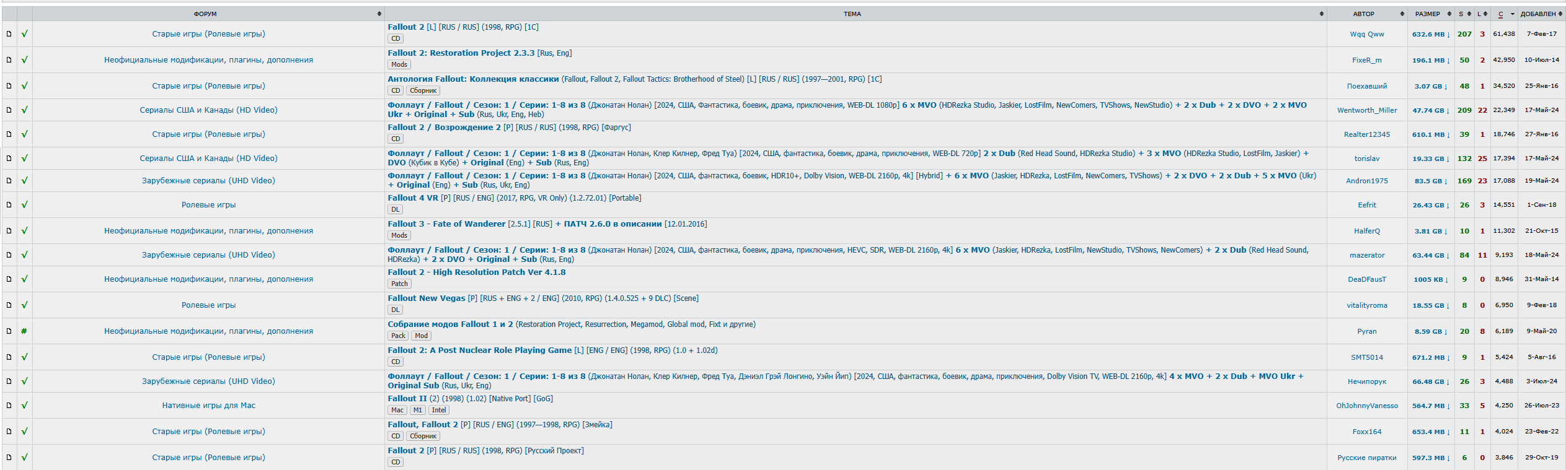Click the topic icon in the Pyran row
1566x470 pixels.
tap(9, 331)
